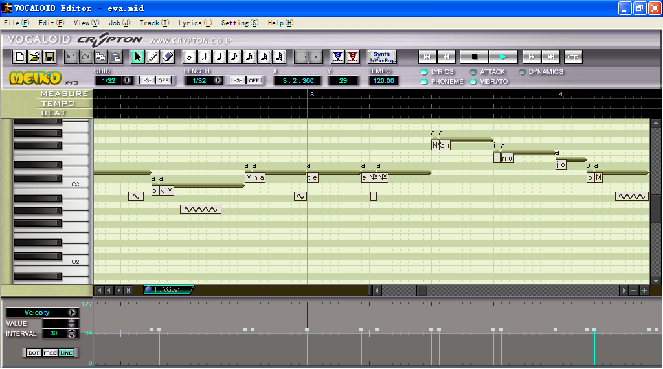The image size is (663, 369).
Task: Select the LINE curve mode button
Action: pos(66,353)
